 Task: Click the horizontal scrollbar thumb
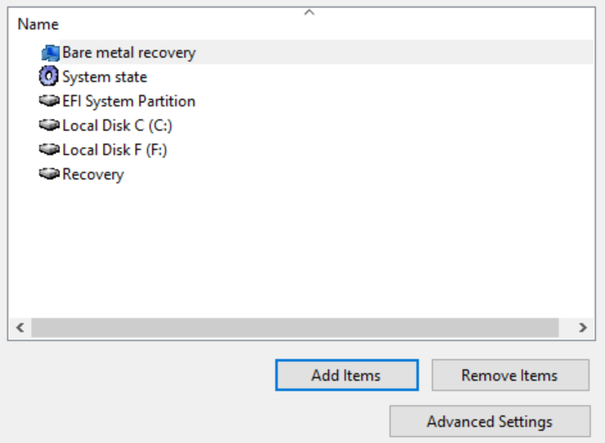[x=294, y=328]
